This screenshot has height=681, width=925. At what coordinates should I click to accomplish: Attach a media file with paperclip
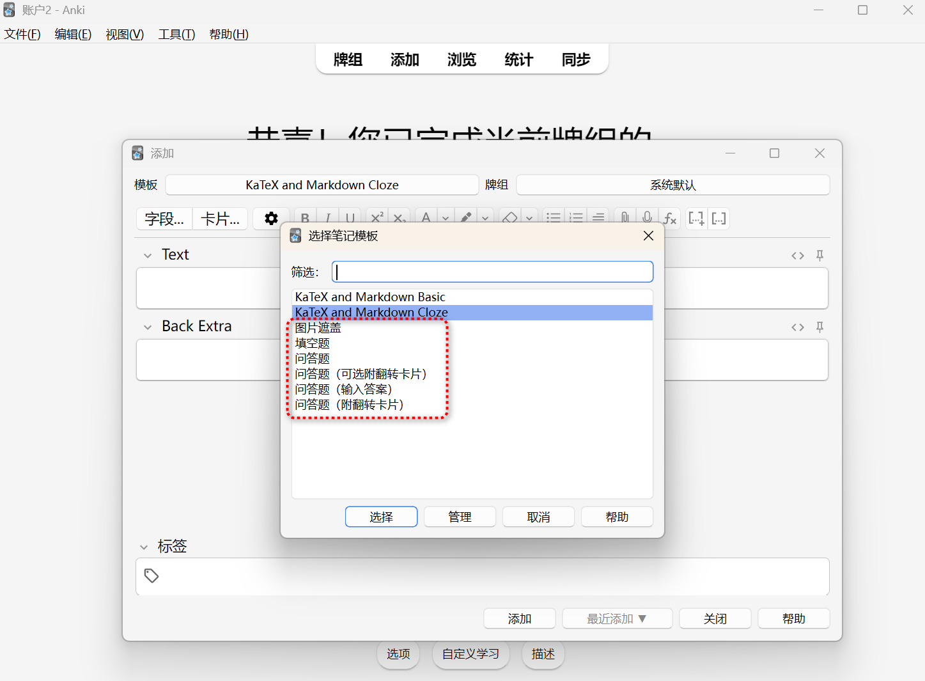(x=625, y=218)
